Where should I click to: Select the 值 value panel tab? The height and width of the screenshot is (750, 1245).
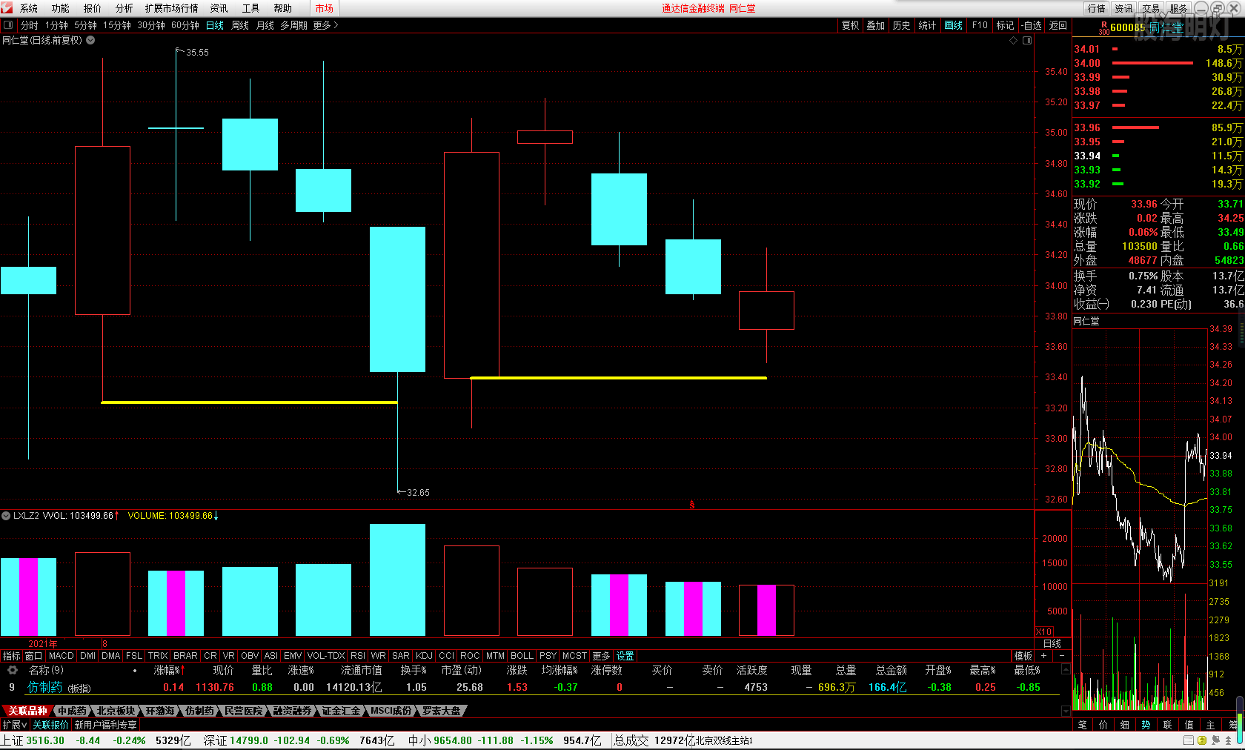point(1189,725)
